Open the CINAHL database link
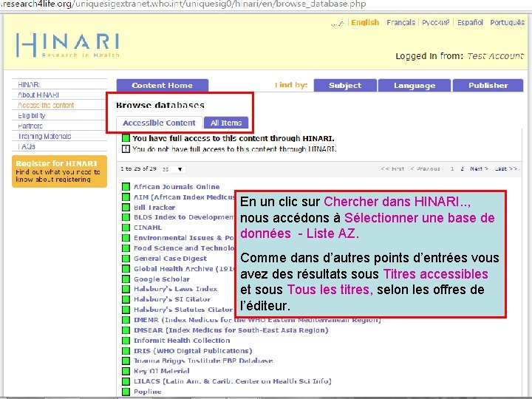The width and height of the screenshot is (532, 399). [148, 228]
